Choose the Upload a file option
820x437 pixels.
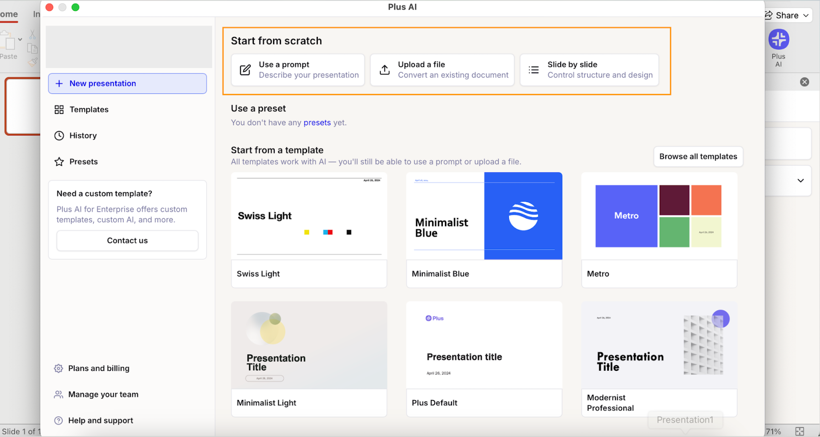coord(442,70)
